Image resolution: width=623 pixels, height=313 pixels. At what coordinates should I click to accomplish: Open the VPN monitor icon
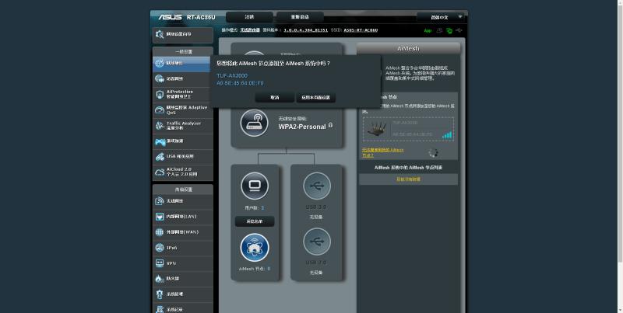click(x=160, y=263)
